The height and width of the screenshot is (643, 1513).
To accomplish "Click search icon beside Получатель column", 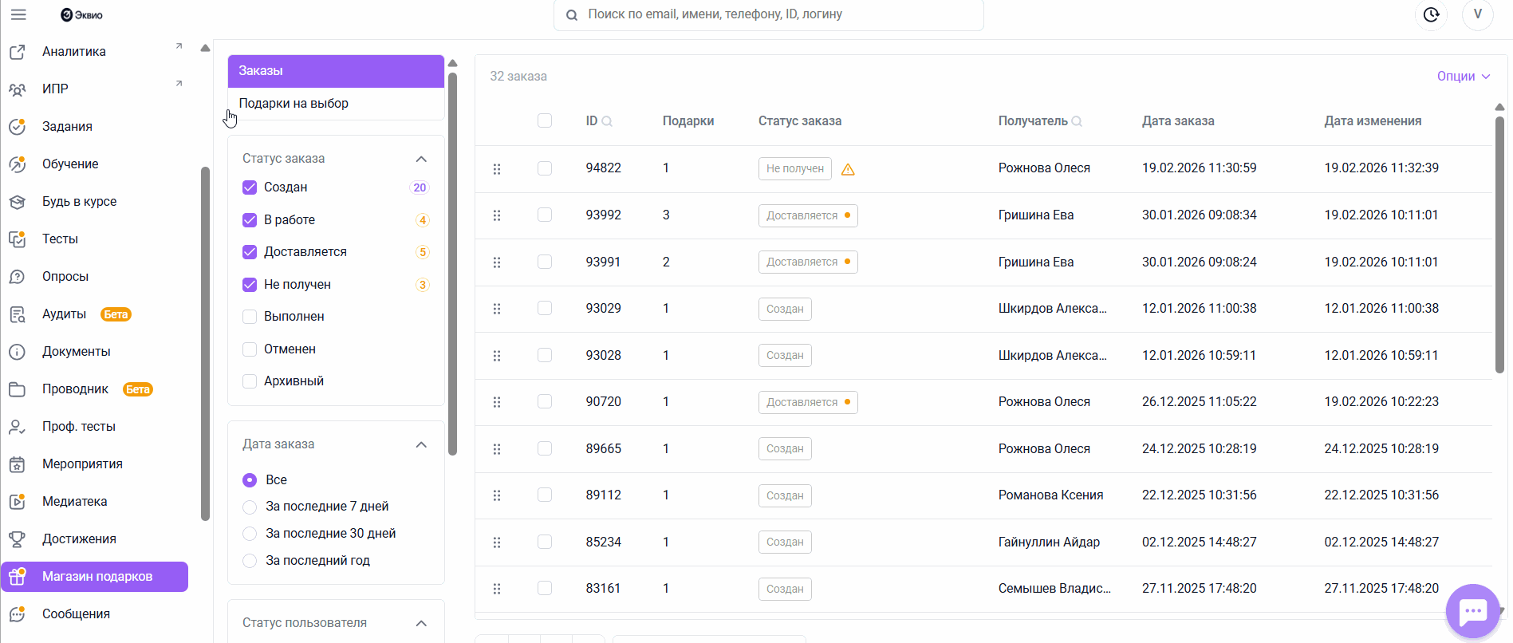I will coord(1077,121).
